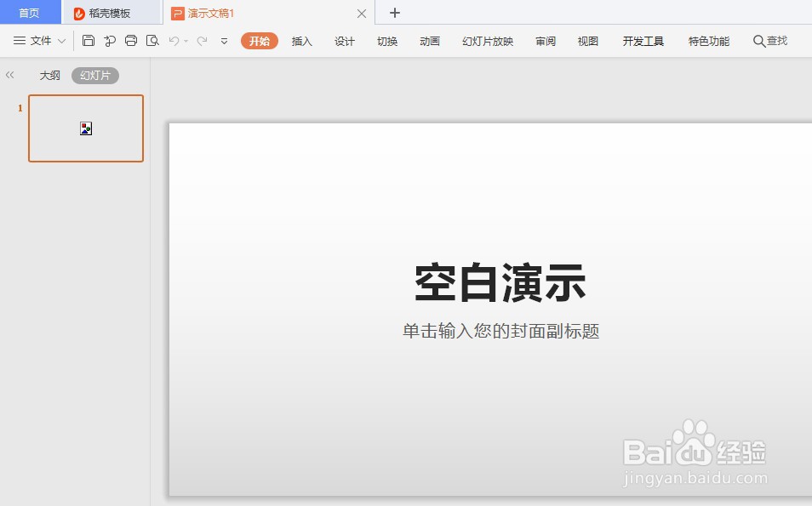
Task: Open the Print icon
Action: [x=132, y=40]
